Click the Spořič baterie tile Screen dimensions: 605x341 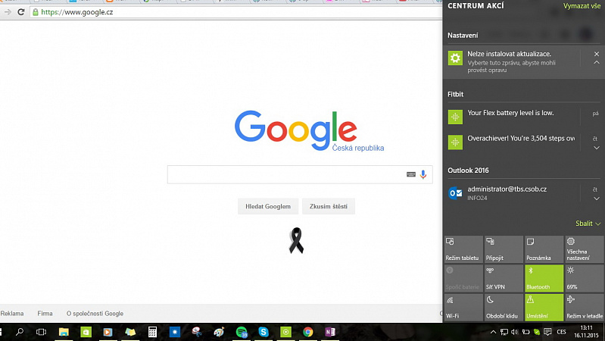click(463, 278)
